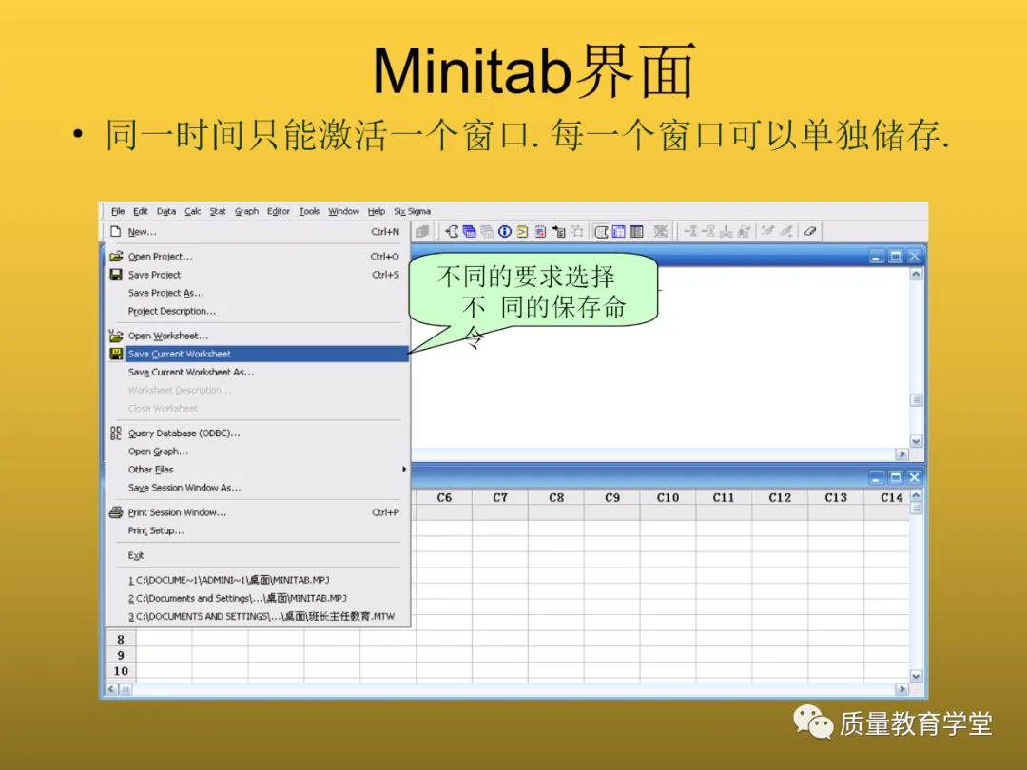Click the grayed Close All Graphs icon
The width and height of the screenshot is (1027, 770).
click(x=661, y=231)
